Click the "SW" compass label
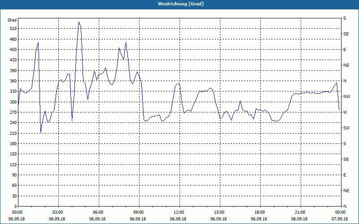This screenshot has width=359, height=224. click(x=346, y=128)
